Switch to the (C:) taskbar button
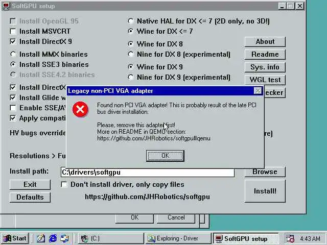This screenshot has width=327, height=245. (110, 238)
